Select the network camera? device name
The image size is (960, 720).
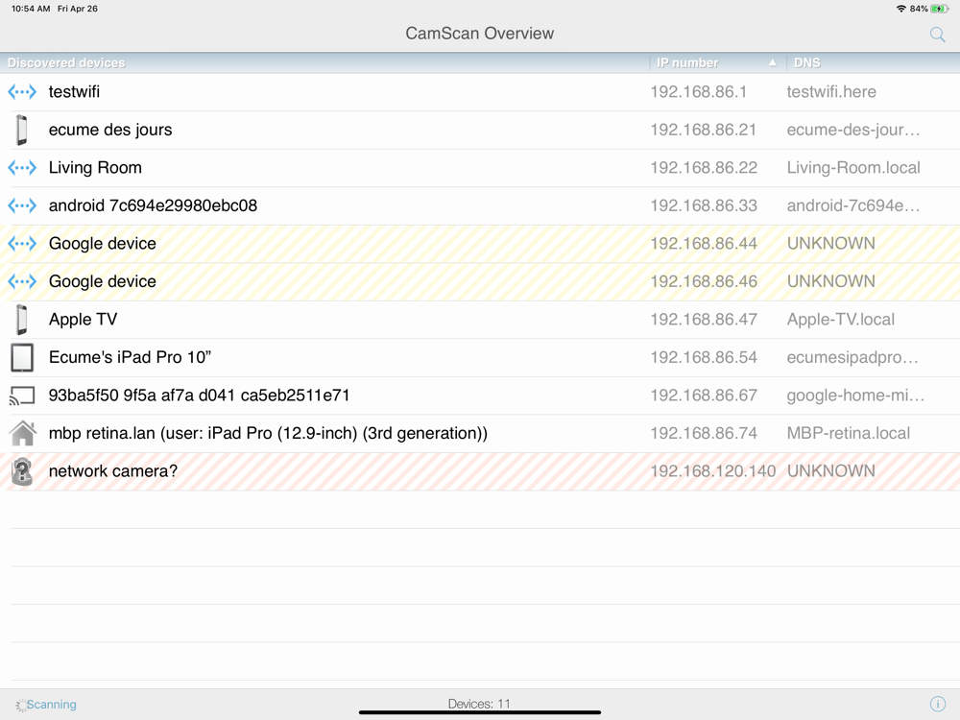click(112, 471)
